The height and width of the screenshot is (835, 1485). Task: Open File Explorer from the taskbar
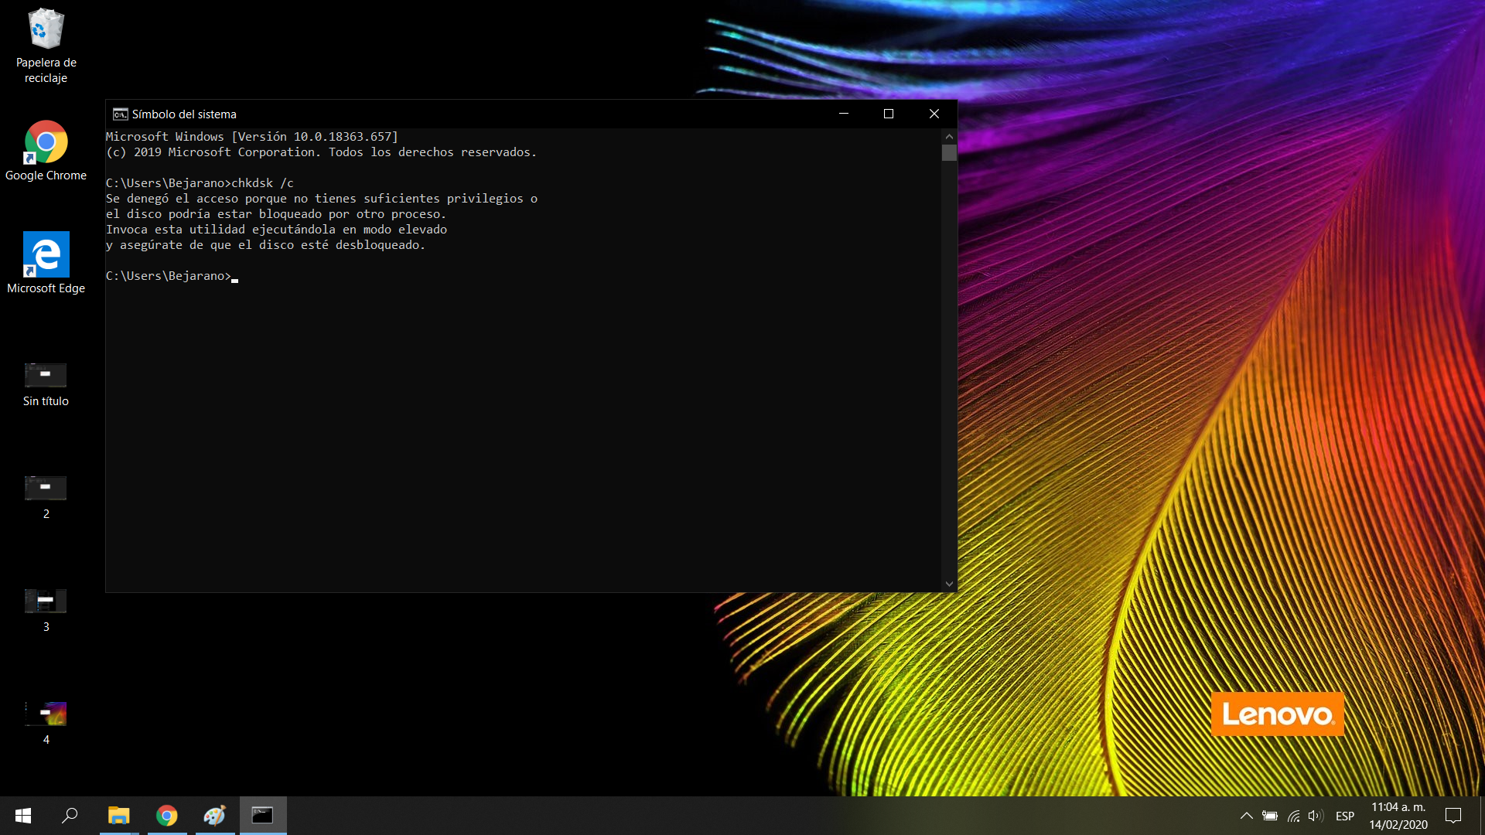(x=118, y=816)
